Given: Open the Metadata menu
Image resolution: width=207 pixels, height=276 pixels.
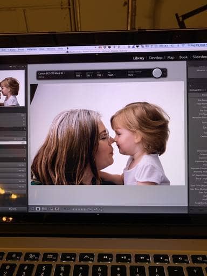Looking at the screenshot, I should [x=32, y=49].
